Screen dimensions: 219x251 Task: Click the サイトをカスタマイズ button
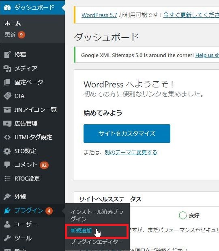(x=127, y=134)
